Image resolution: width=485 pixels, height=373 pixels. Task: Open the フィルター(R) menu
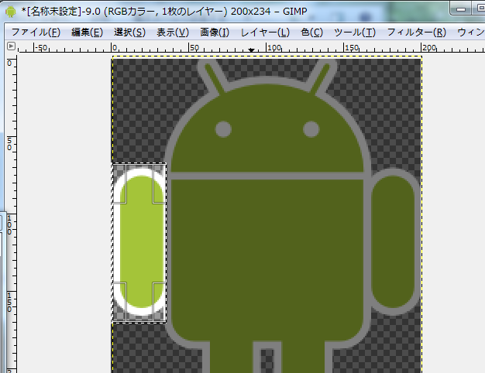pyautogui.click(x=416, y=33)
